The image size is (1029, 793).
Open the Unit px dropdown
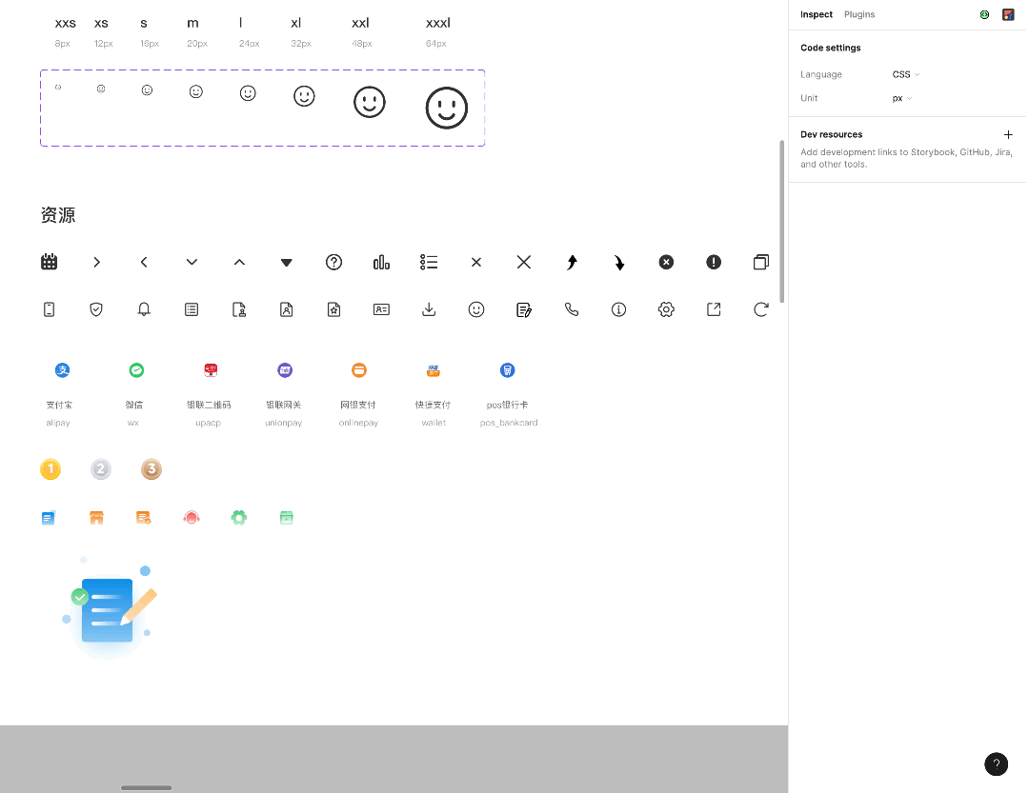tap(902, 98)
